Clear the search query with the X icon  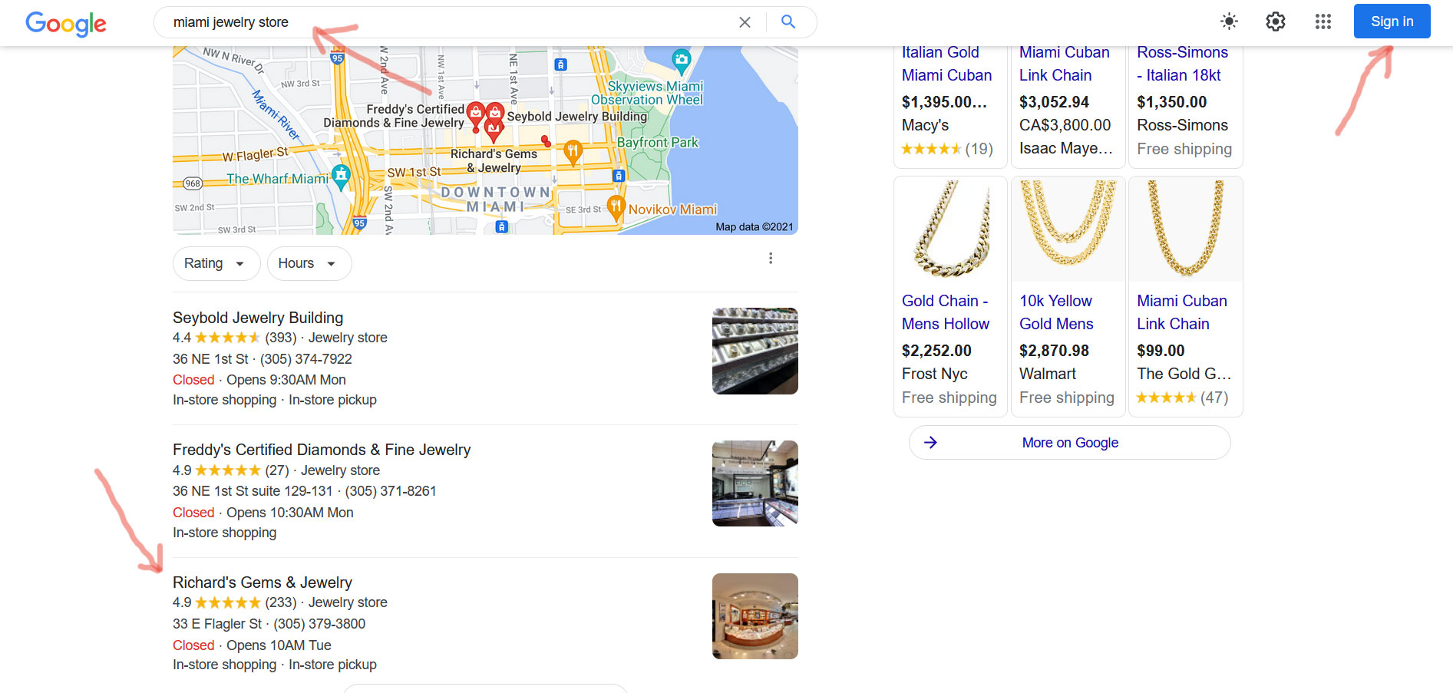(x=744, y=22)
